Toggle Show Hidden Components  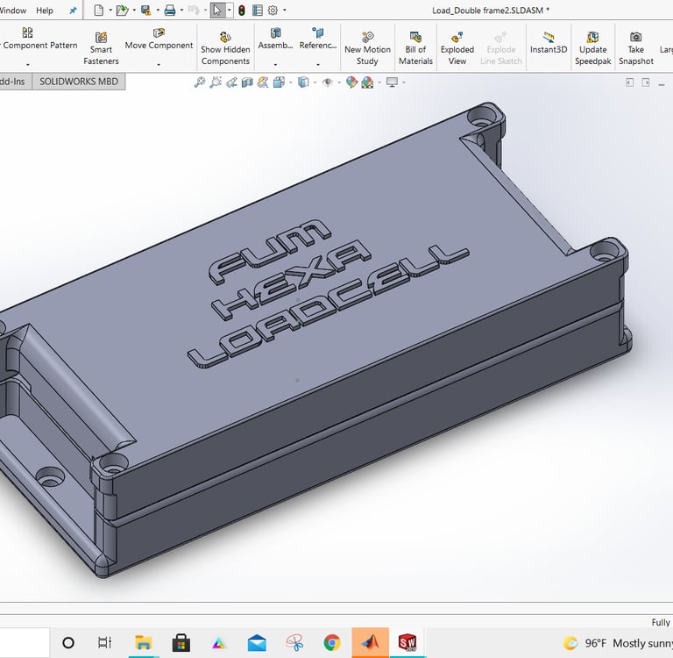click(225, 48)
